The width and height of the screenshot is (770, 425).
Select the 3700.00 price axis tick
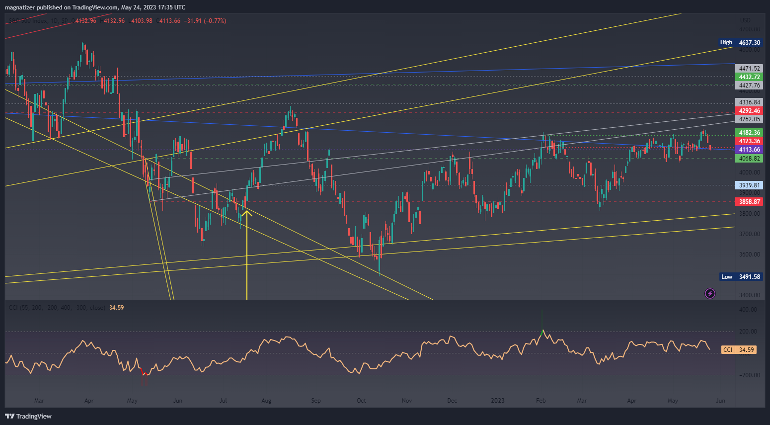point(749,234)
